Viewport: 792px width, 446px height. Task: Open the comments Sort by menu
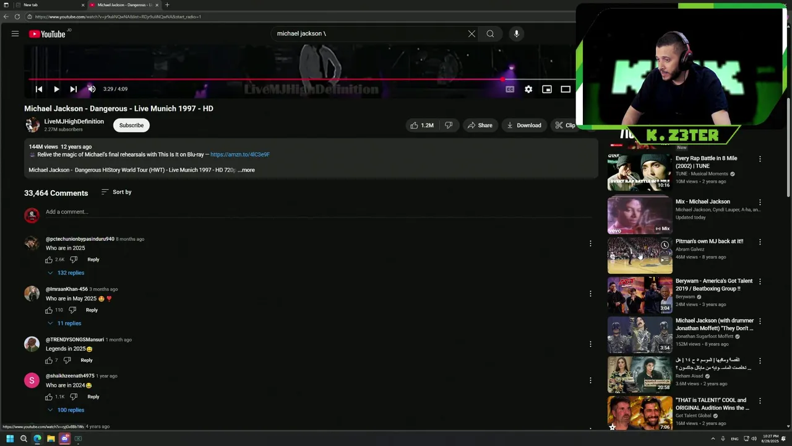(116, 192)
